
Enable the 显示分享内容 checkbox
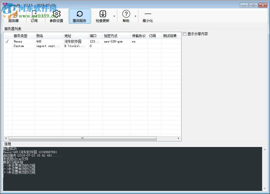(184, 34)
